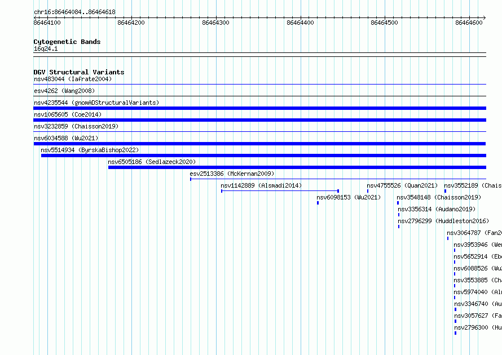Click the nsv1142889 thin feature line
The image size is (502, 355).
(x=280, y=191)
